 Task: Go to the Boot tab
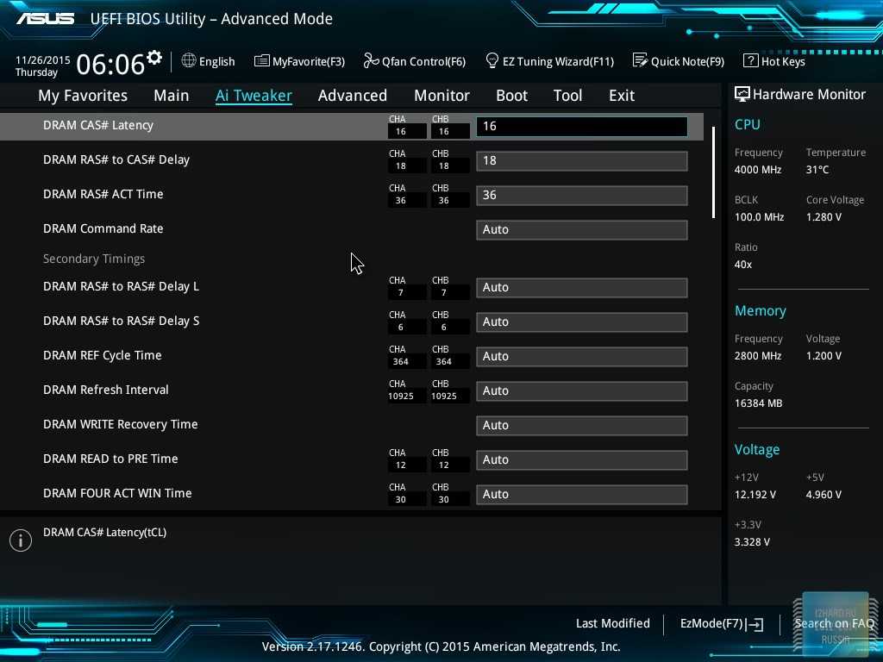click(511, 96)
